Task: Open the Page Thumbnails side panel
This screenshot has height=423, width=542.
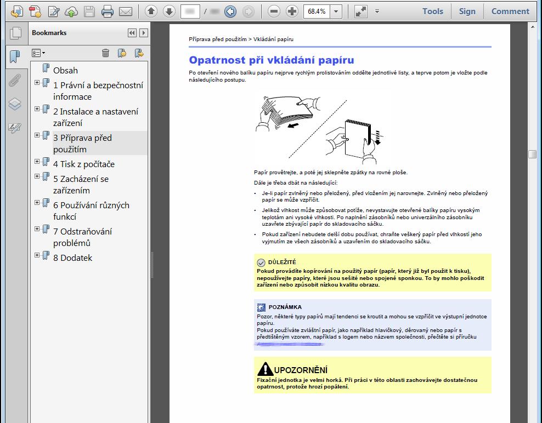Action: (x=15, y=33)
